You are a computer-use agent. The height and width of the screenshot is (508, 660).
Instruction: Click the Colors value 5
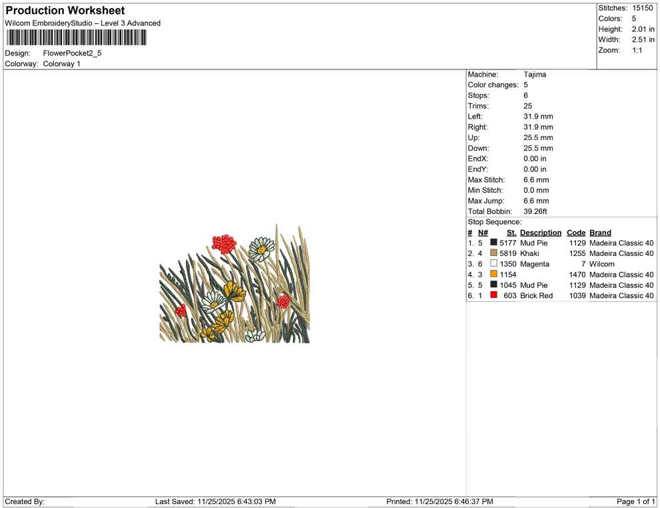(x=634, y=19)
